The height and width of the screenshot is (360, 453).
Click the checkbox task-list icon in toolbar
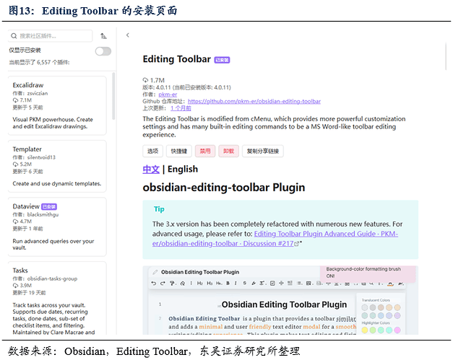point(272,284)
